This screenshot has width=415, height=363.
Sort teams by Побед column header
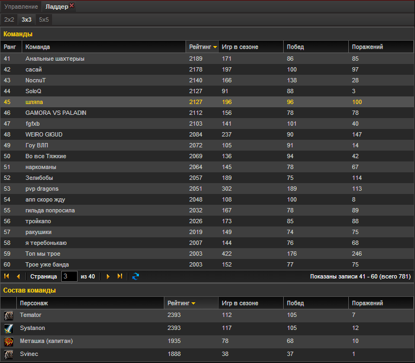[295, 47]
